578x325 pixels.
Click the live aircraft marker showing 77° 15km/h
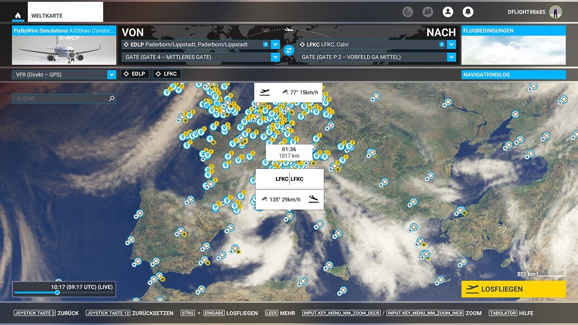tap(288, 92)
